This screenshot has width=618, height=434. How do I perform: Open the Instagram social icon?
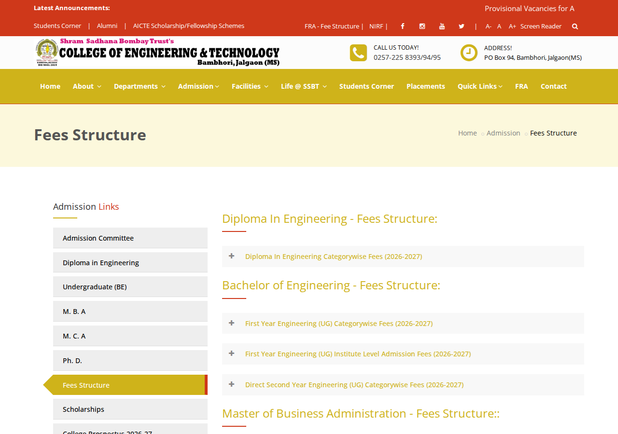[422, 27]
